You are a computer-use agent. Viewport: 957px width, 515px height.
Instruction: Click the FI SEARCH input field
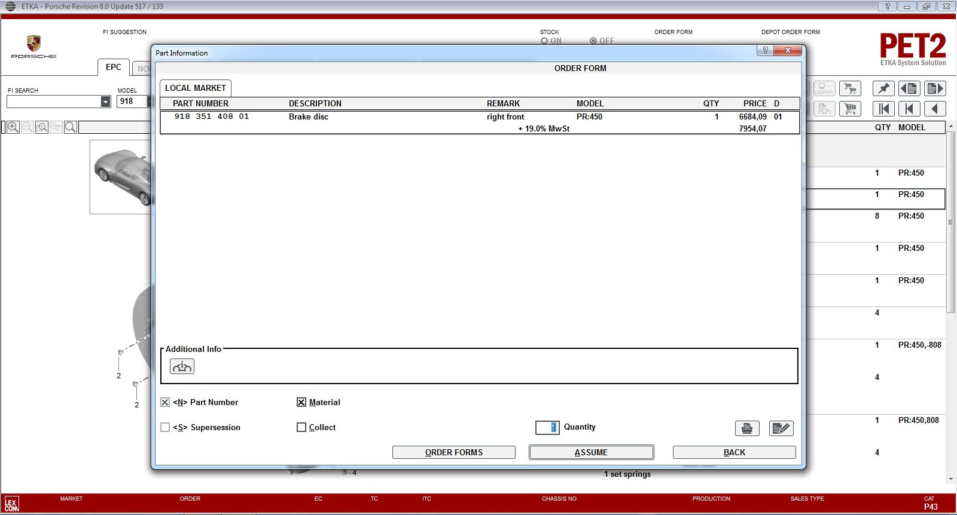tap(54, 102)
